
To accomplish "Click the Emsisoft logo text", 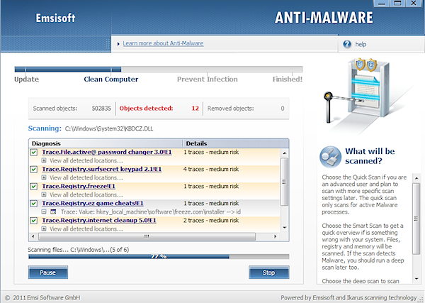I will [55, 18].
